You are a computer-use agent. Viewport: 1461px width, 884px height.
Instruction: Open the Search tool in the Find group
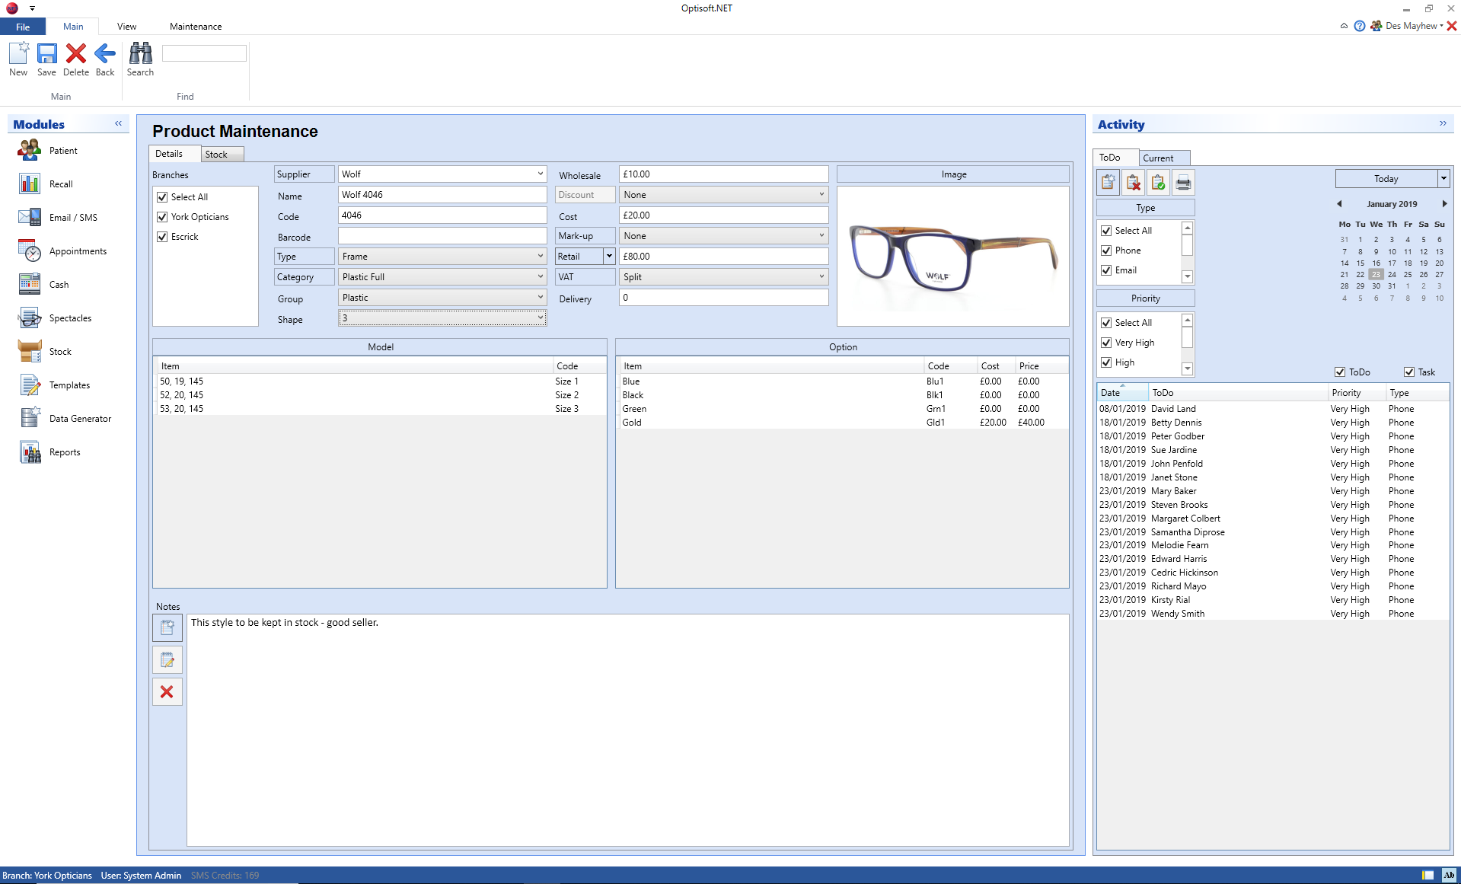(140, 59)
